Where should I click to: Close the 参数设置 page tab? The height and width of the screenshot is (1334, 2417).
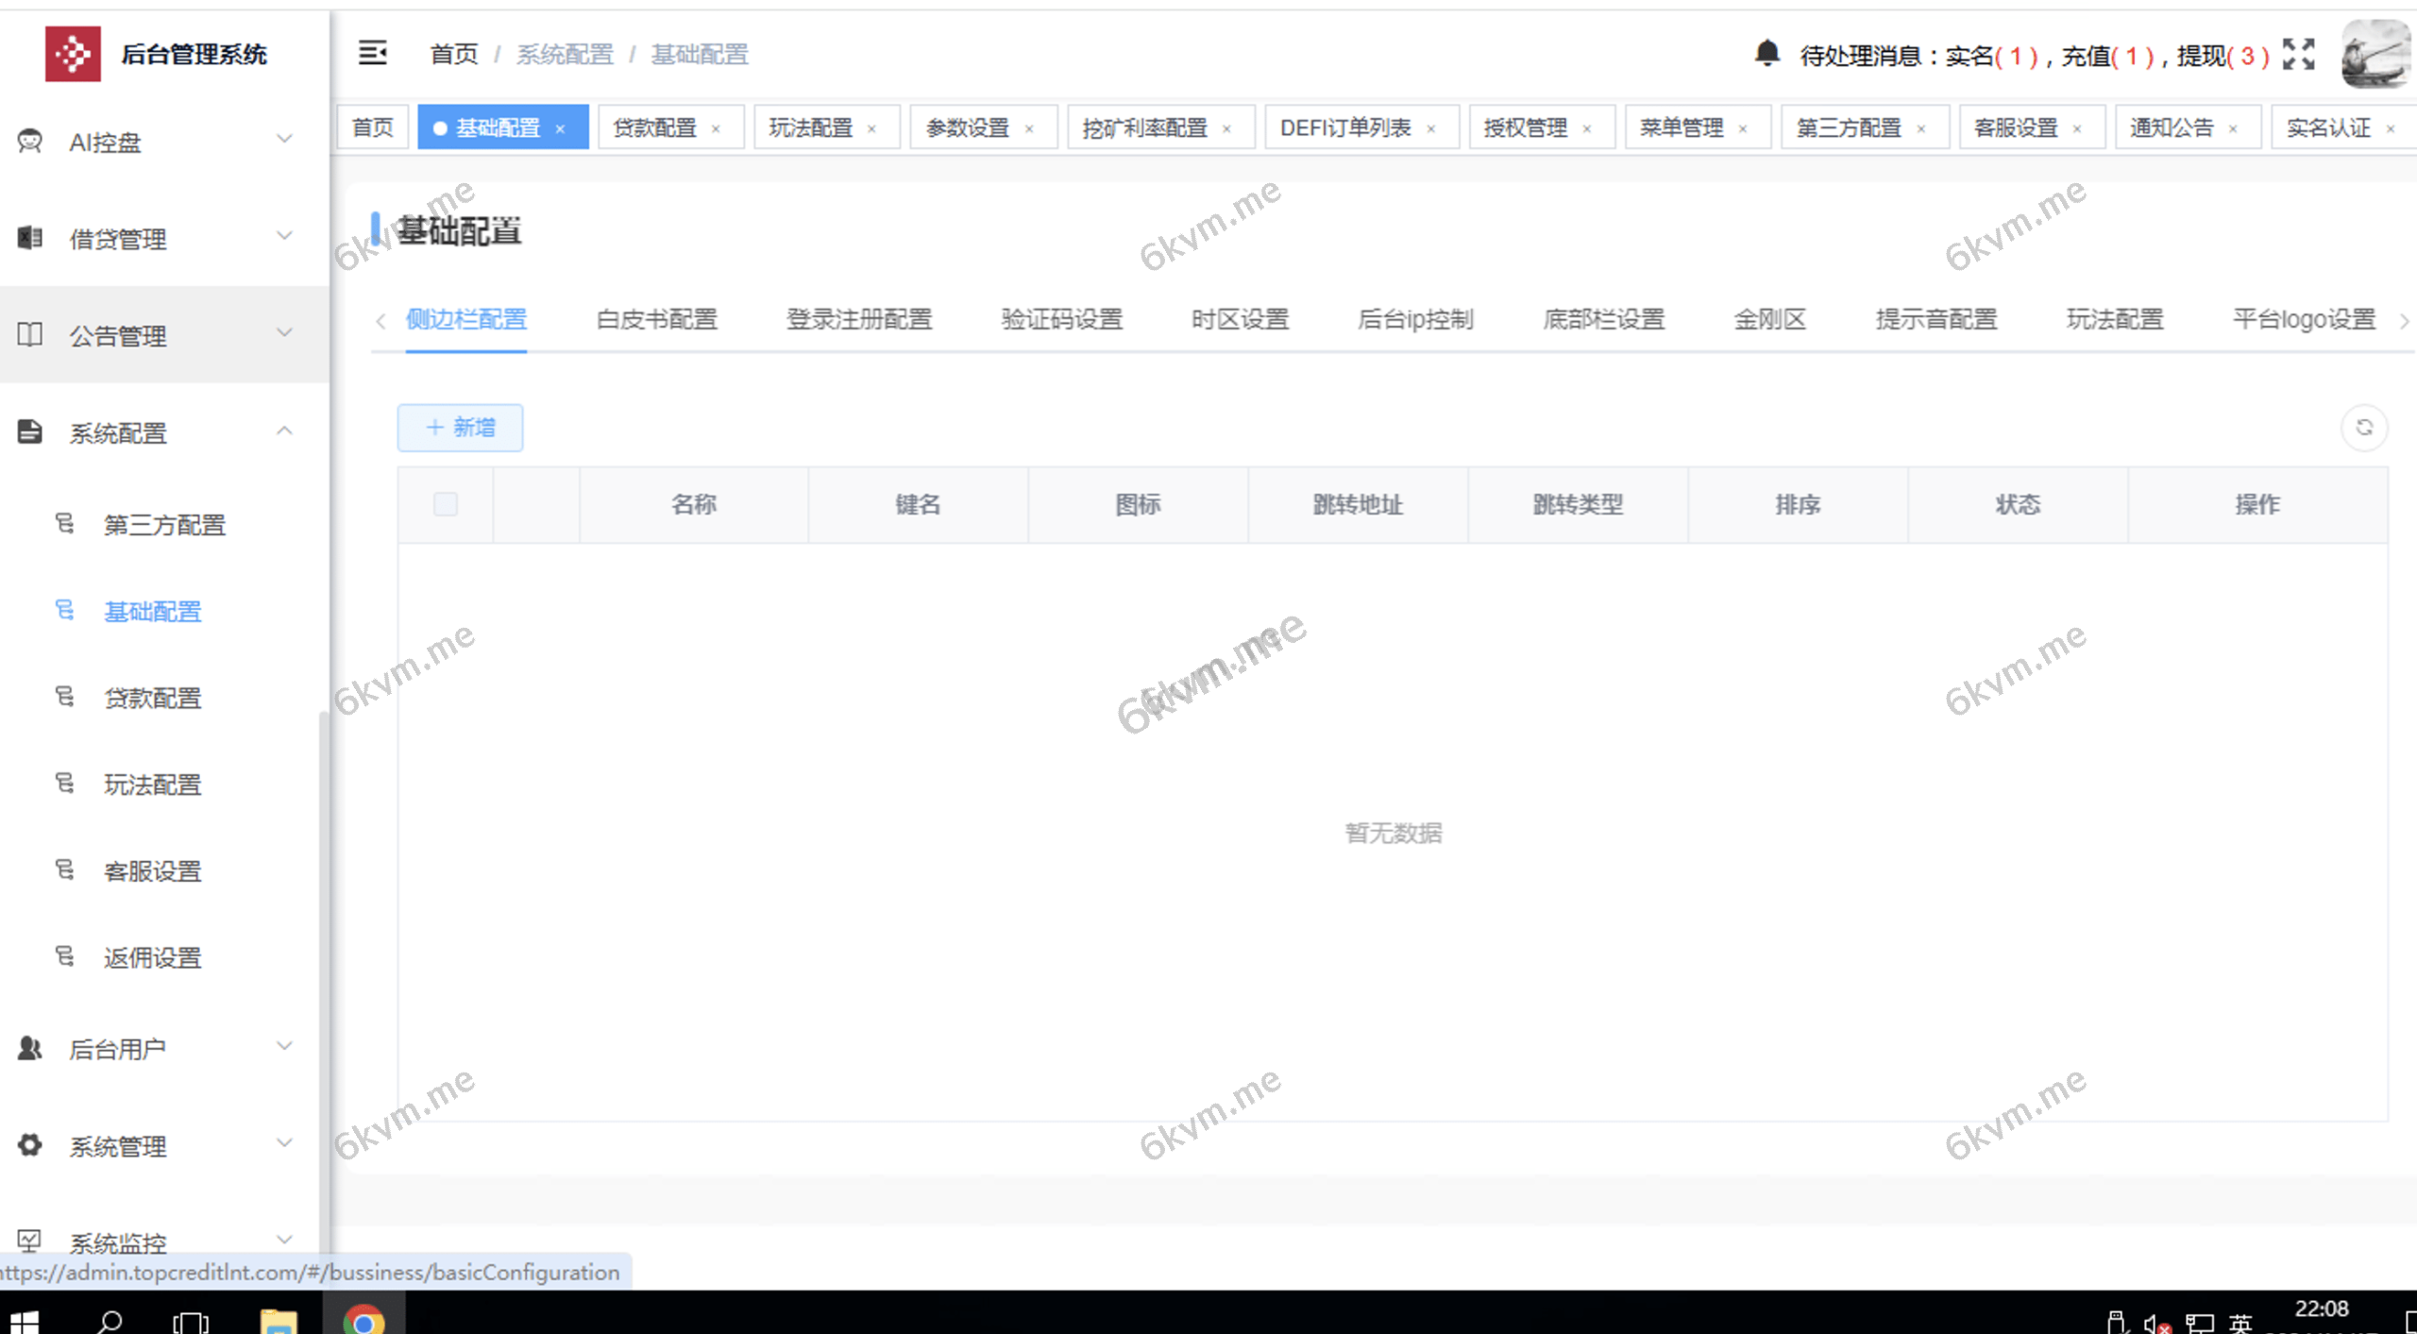tap(1029, 128)
